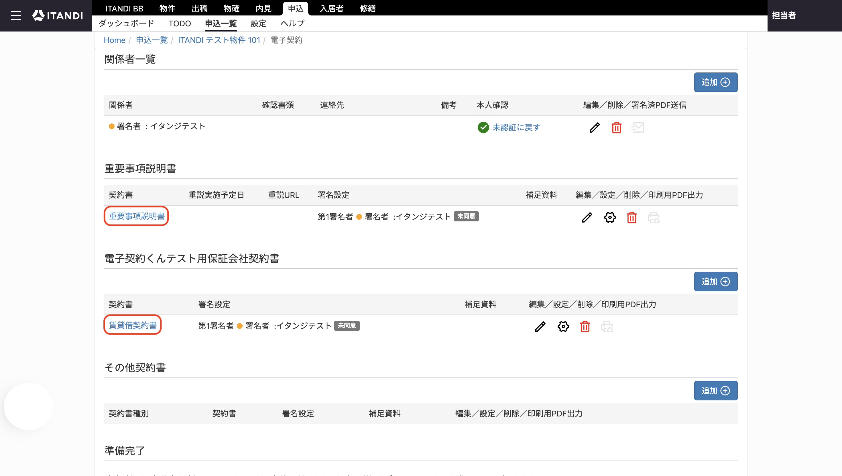Switch to the 出稿 tab

pos(199,8)
